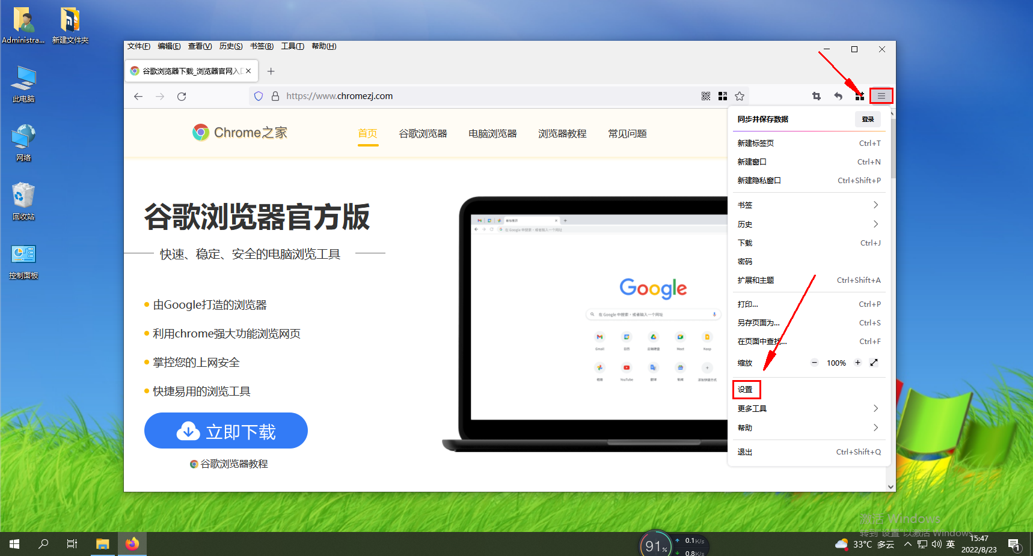Click the Chrome之家 logo
This screenshot has height=556, width=1033.
[x=240, y=133]
